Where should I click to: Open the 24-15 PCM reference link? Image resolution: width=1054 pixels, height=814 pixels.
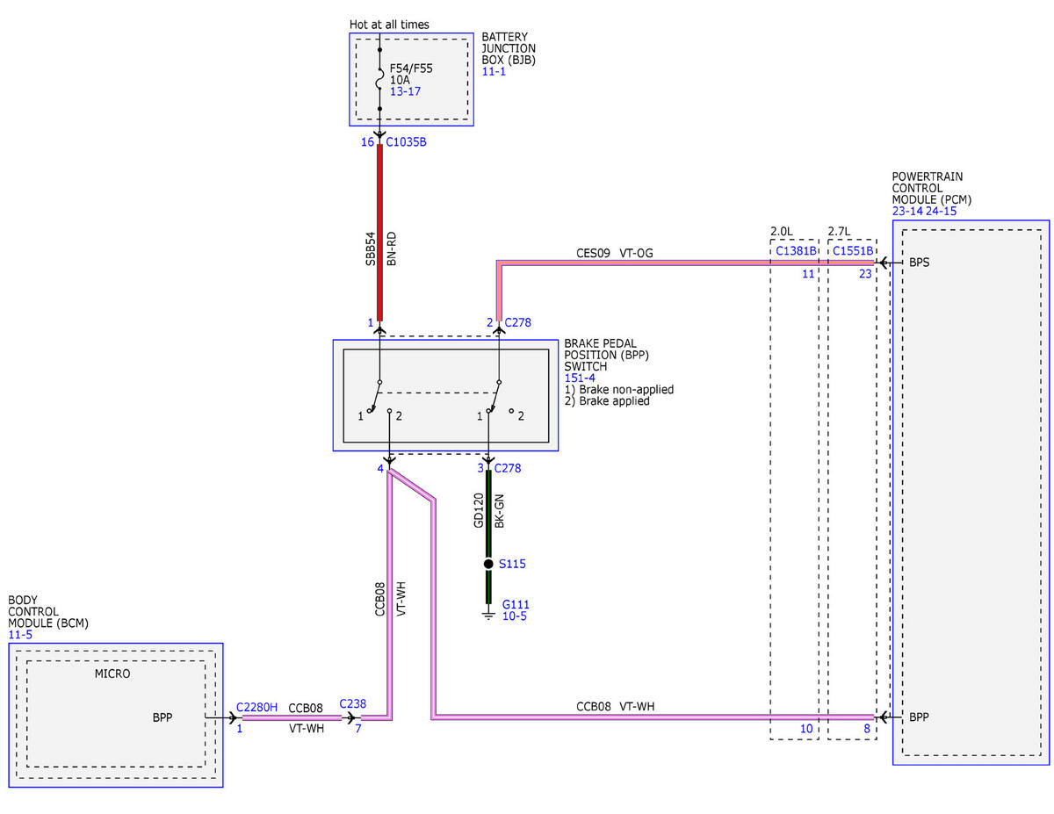coord(942,212)
